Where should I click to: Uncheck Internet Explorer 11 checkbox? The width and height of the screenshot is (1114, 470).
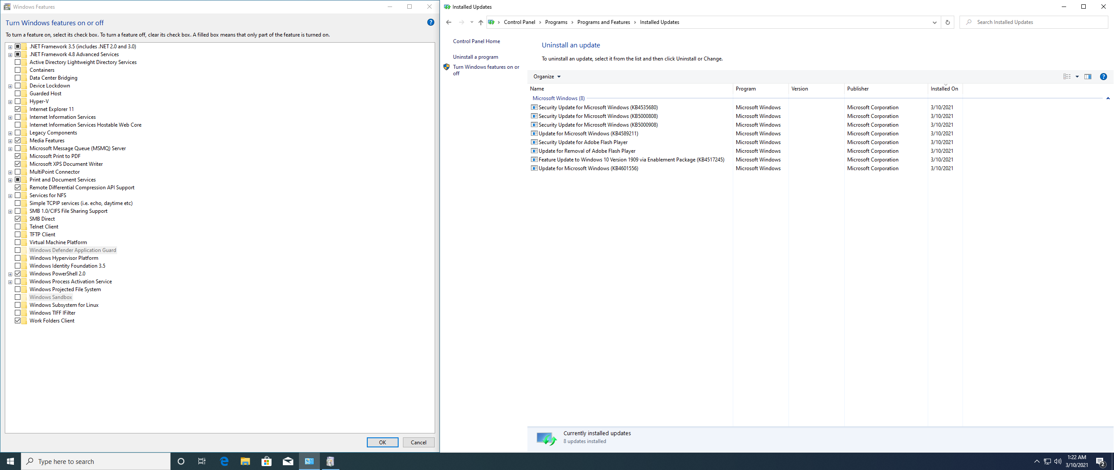(x=18, y=109)
